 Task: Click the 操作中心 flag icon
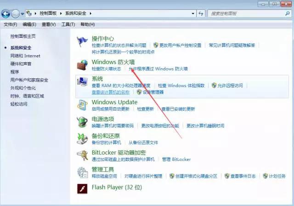tap(82, 42)
